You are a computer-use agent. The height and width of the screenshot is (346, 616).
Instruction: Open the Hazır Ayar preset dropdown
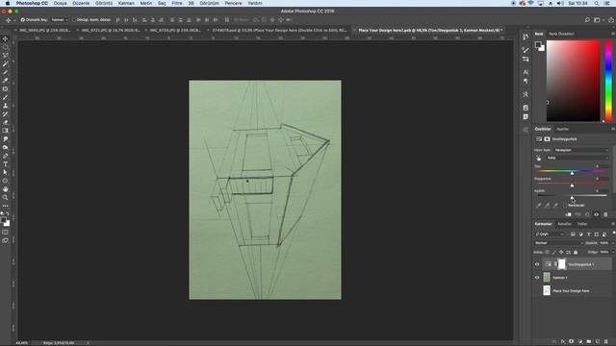(581, 150)
